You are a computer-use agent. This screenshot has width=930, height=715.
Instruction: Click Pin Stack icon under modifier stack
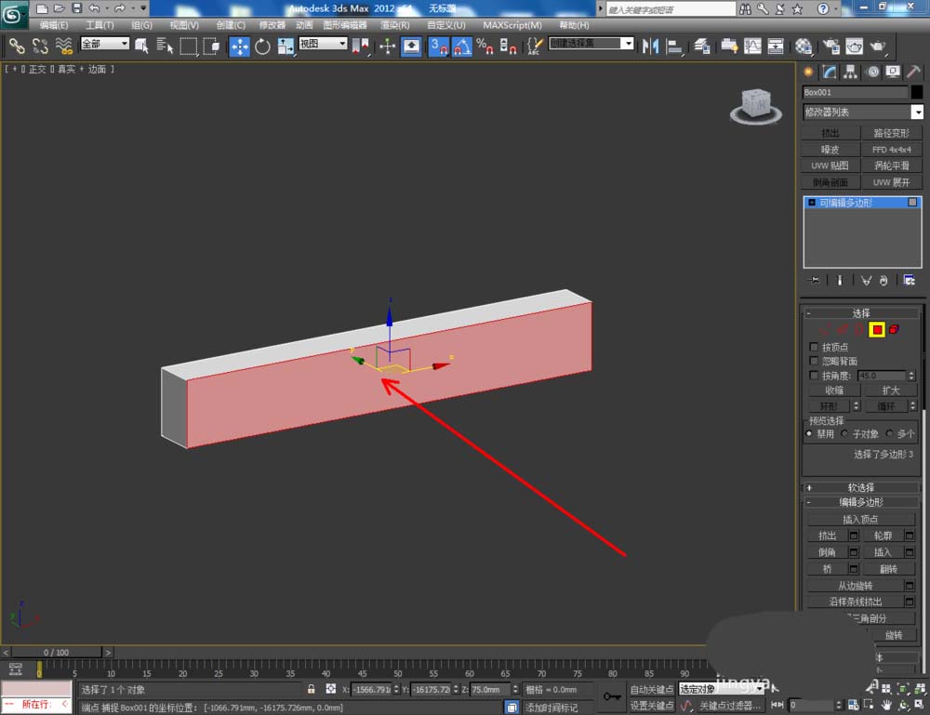[x=815, y=281]
